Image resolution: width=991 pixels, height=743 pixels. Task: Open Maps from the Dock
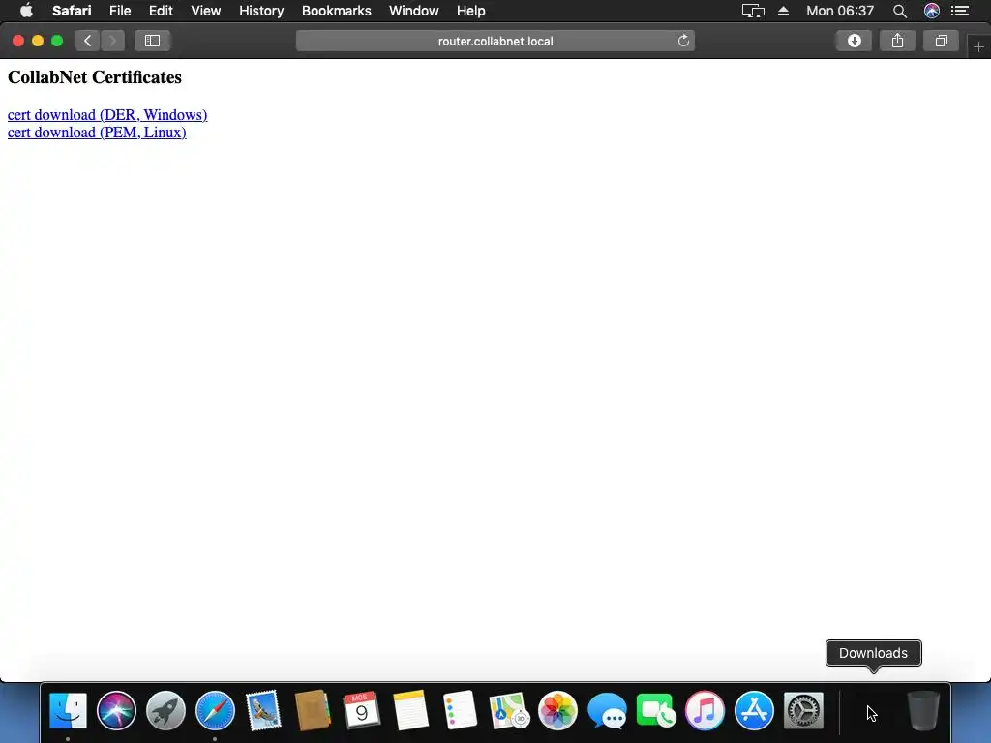509,711
